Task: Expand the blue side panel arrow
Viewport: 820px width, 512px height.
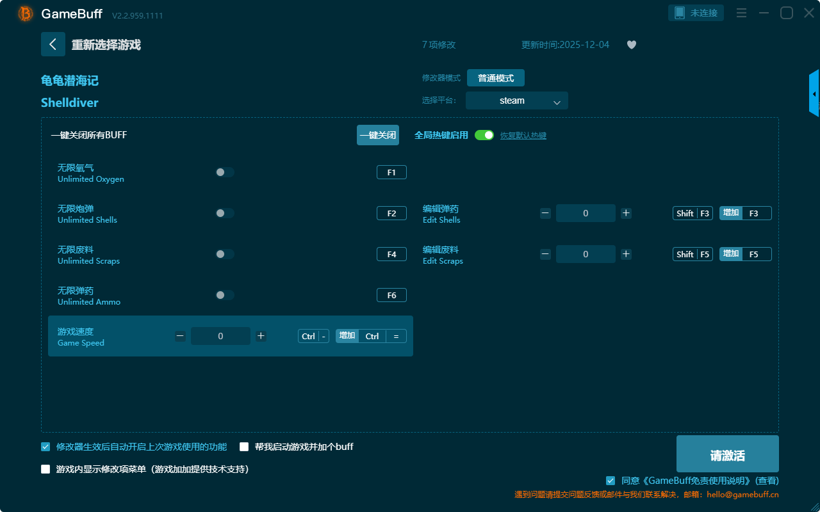Action: tap(814, 93)
